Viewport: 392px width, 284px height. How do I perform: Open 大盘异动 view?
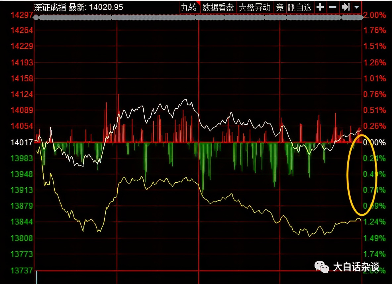click(255, 8)
